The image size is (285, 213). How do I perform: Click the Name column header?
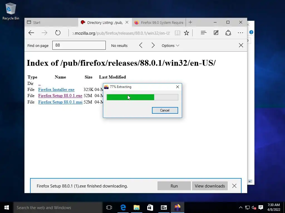(x=60, y=77)
